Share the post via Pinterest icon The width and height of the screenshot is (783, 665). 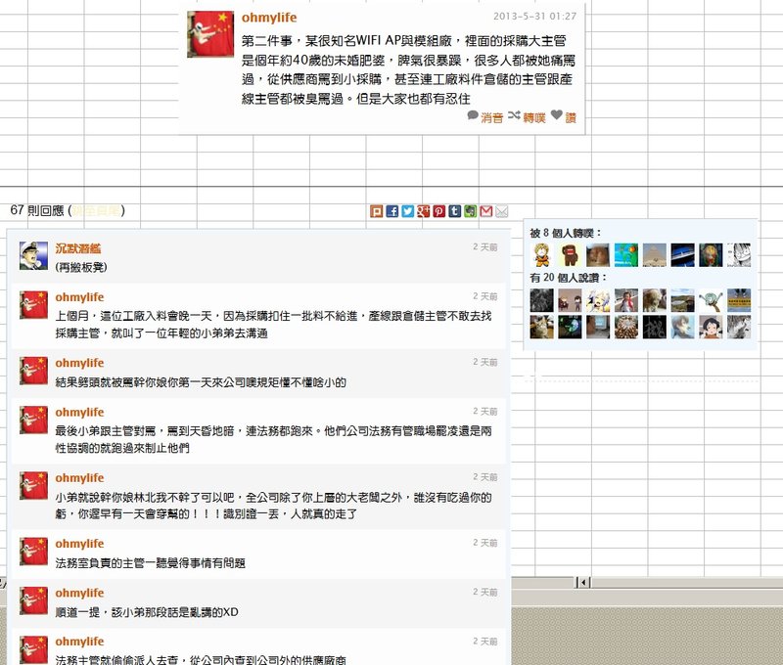[439, 211]
